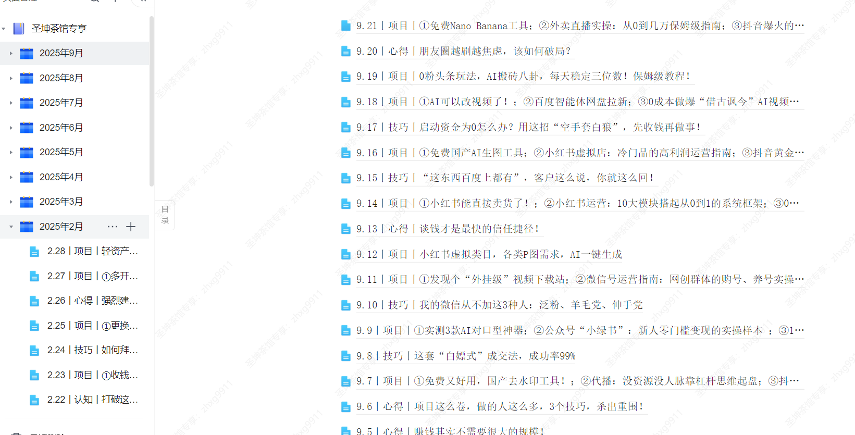Image resolution: width=855 pixels, height=435 pixels.
Task: Click the 2025年6月 folder icon
Action: click(x=27, y=128)
